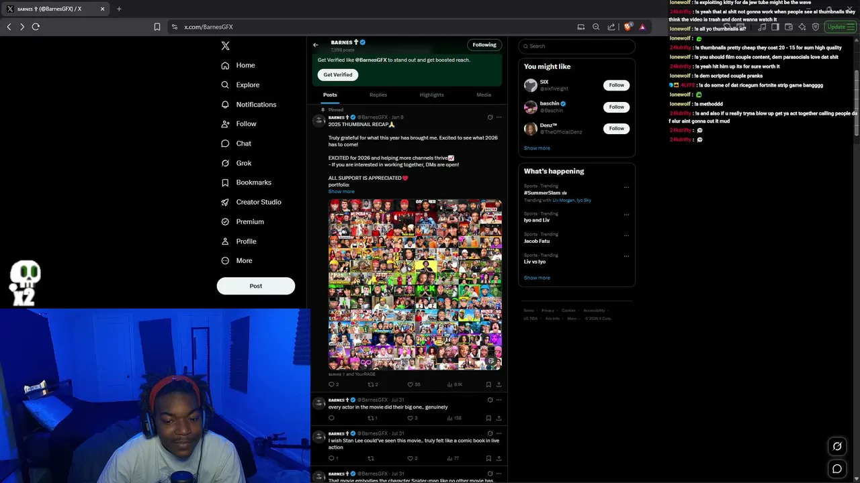Image resolution: width=860 pixels, height=483 pixels.
Task: Reply to the "every actor" post
Action: coord(331,418)
